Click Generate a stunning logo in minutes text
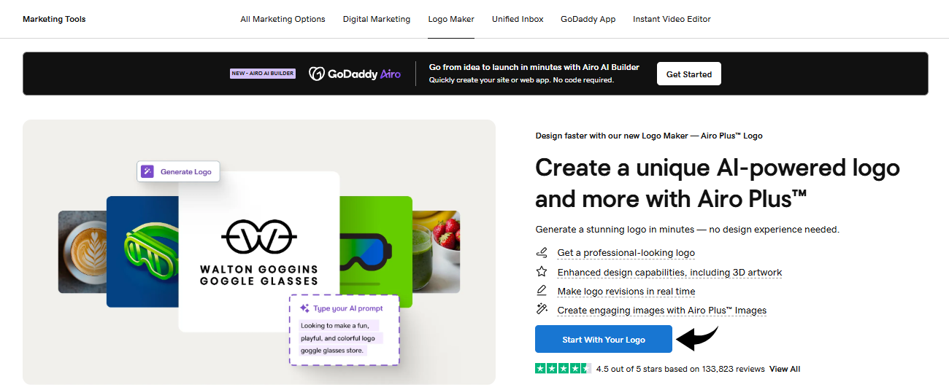949x390 pixels. (687, 230)
